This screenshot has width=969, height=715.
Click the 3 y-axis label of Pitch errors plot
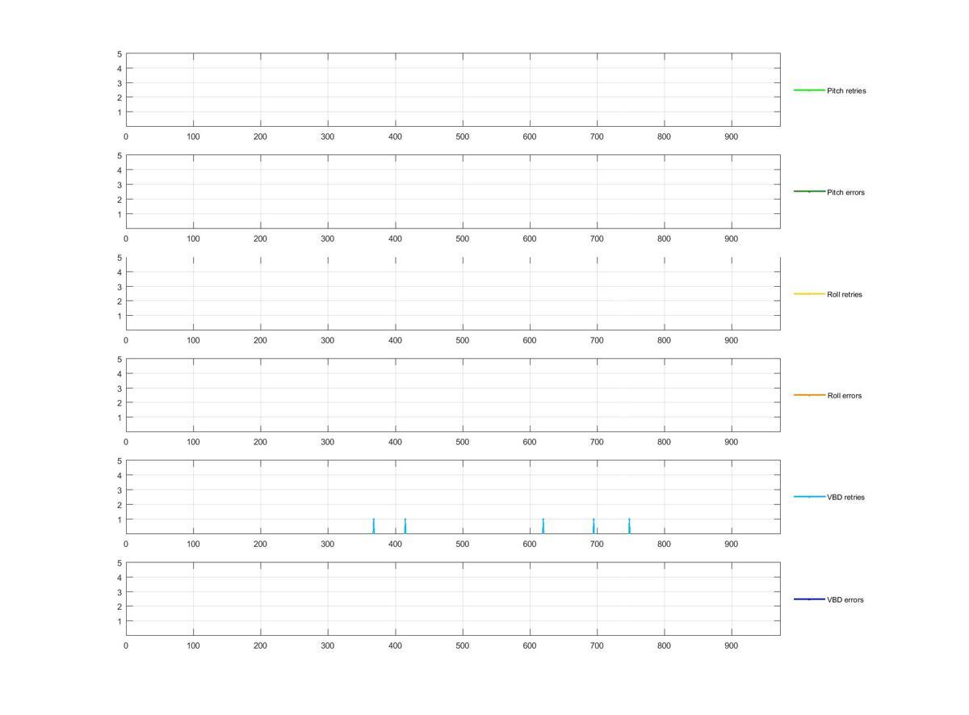point(120,185)
